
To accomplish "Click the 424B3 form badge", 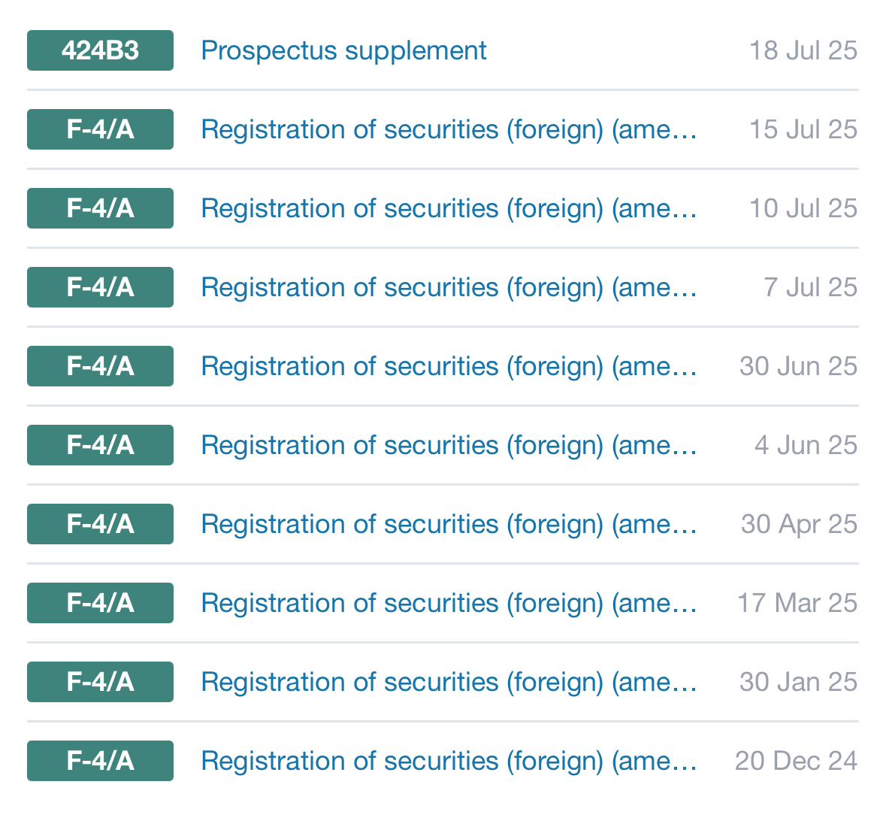I will click(100, 50).
